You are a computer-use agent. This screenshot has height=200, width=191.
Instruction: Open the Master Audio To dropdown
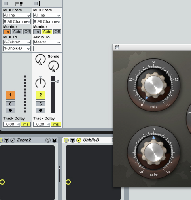click(x=47, y=42)
